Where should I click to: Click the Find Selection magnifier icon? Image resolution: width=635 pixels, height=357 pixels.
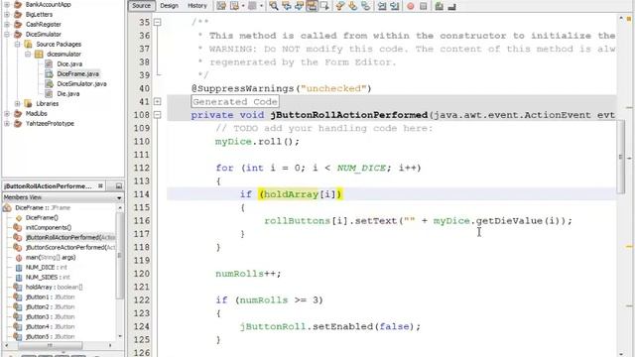(274, 6)
